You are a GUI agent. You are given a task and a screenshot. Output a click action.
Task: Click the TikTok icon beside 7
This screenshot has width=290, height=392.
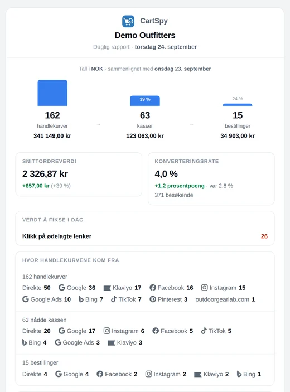[x=114, y=299]
